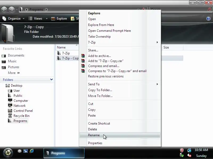The image size is (213, 159).
Task: Collapse the Folders pane chevron
Action: 51,79
